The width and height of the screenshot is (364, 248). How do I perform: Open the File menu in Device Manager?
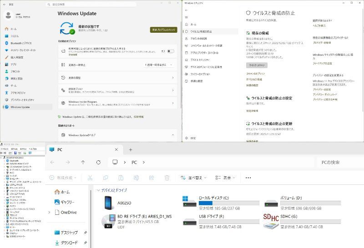click(x=4, y=149)
